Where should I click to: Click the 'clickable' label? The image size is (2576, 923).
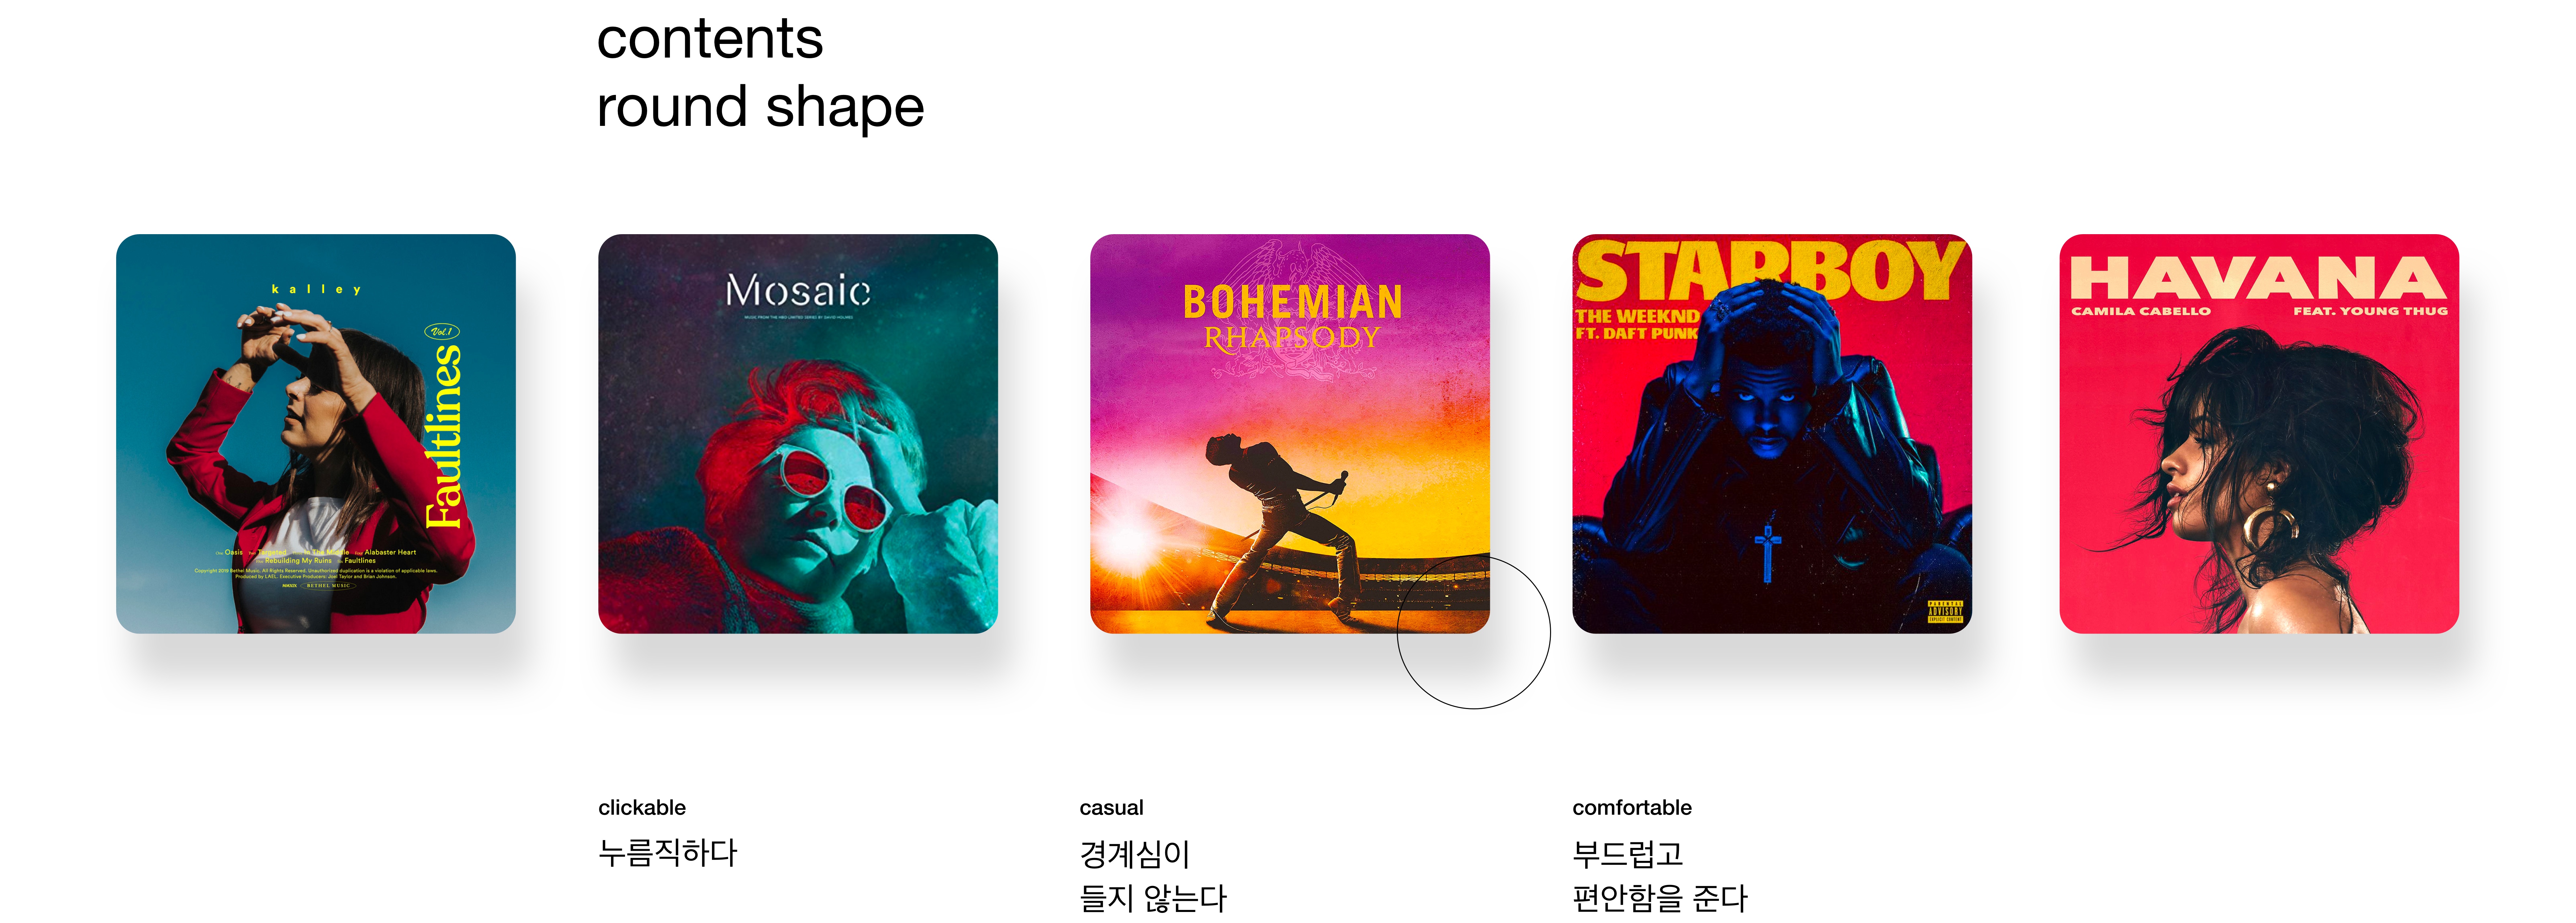642,807
